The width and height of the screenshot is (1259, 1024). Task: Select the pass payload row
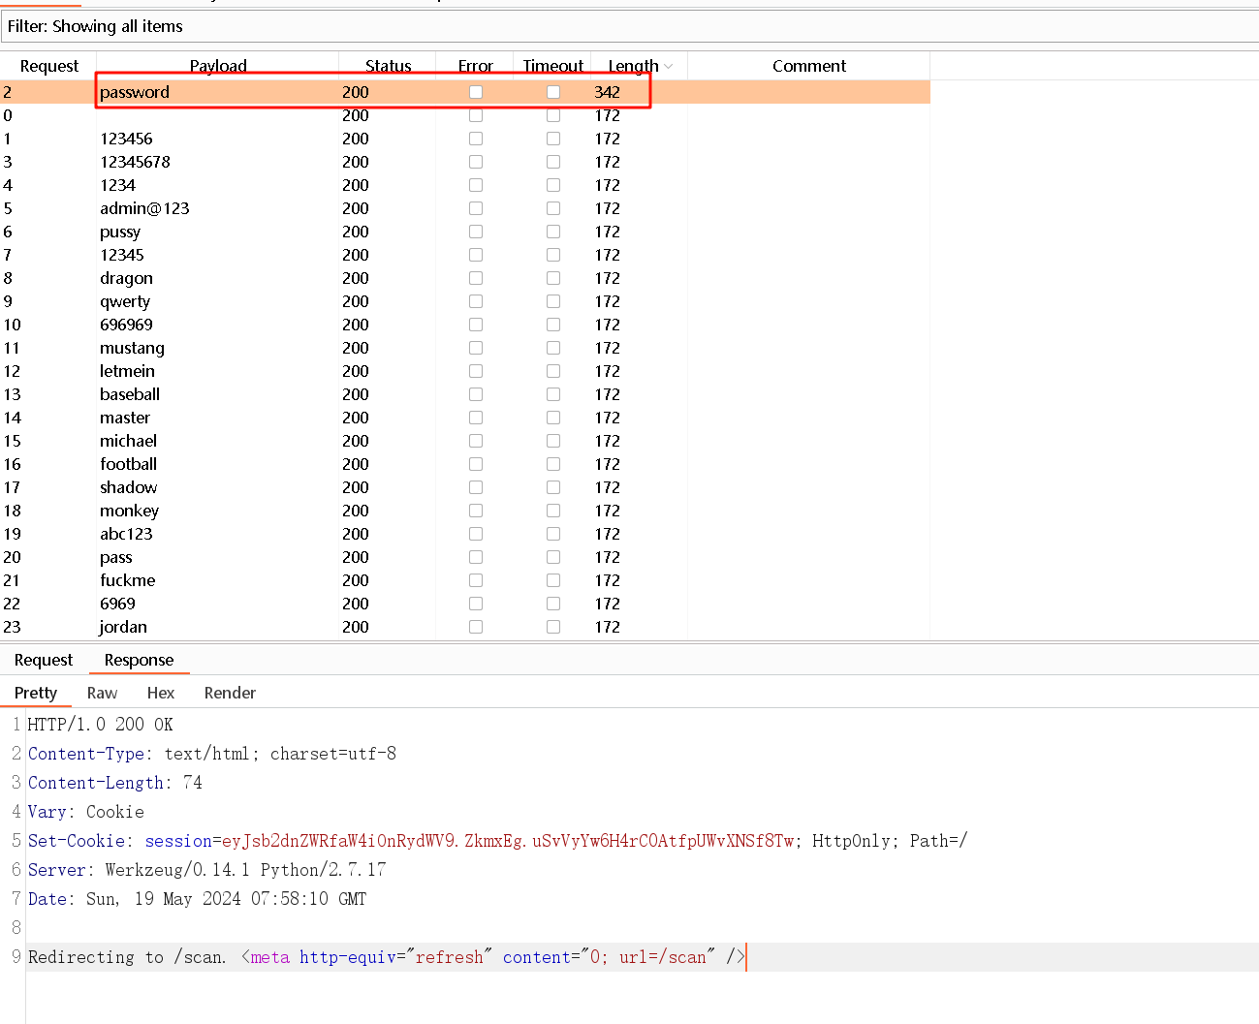pos(465,557)
